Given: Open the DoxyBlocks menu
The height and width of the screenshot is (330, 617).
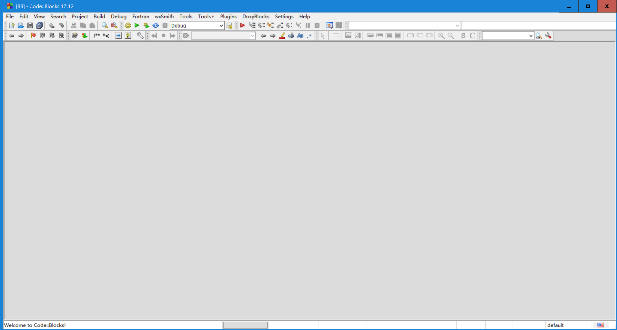Looking at the screenshot, I should tap(256, 16).
